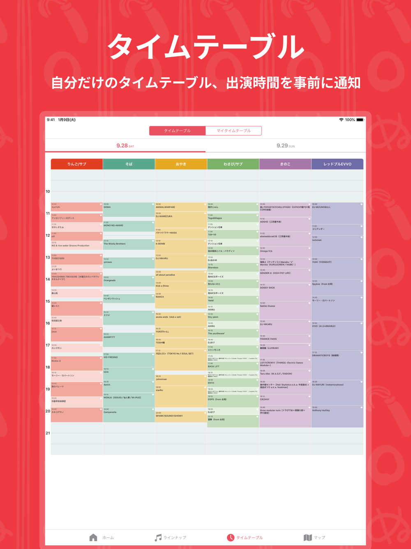Open the Spykee (from 台湾) slot

click(337, 288)
